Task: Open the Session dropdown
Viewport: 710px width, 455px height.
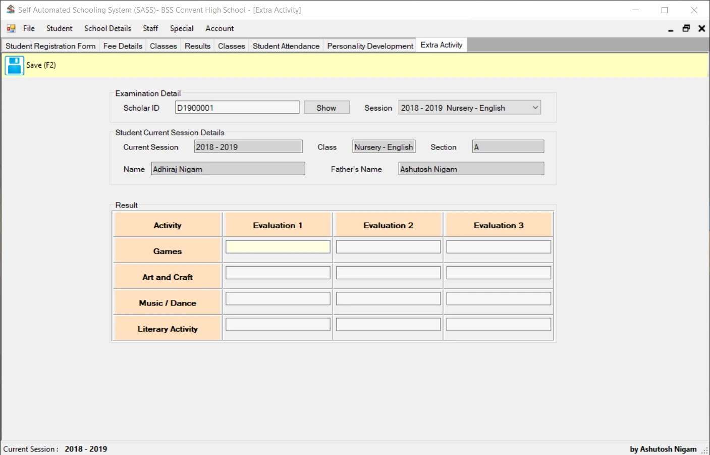Action: [x=534, y=107]
